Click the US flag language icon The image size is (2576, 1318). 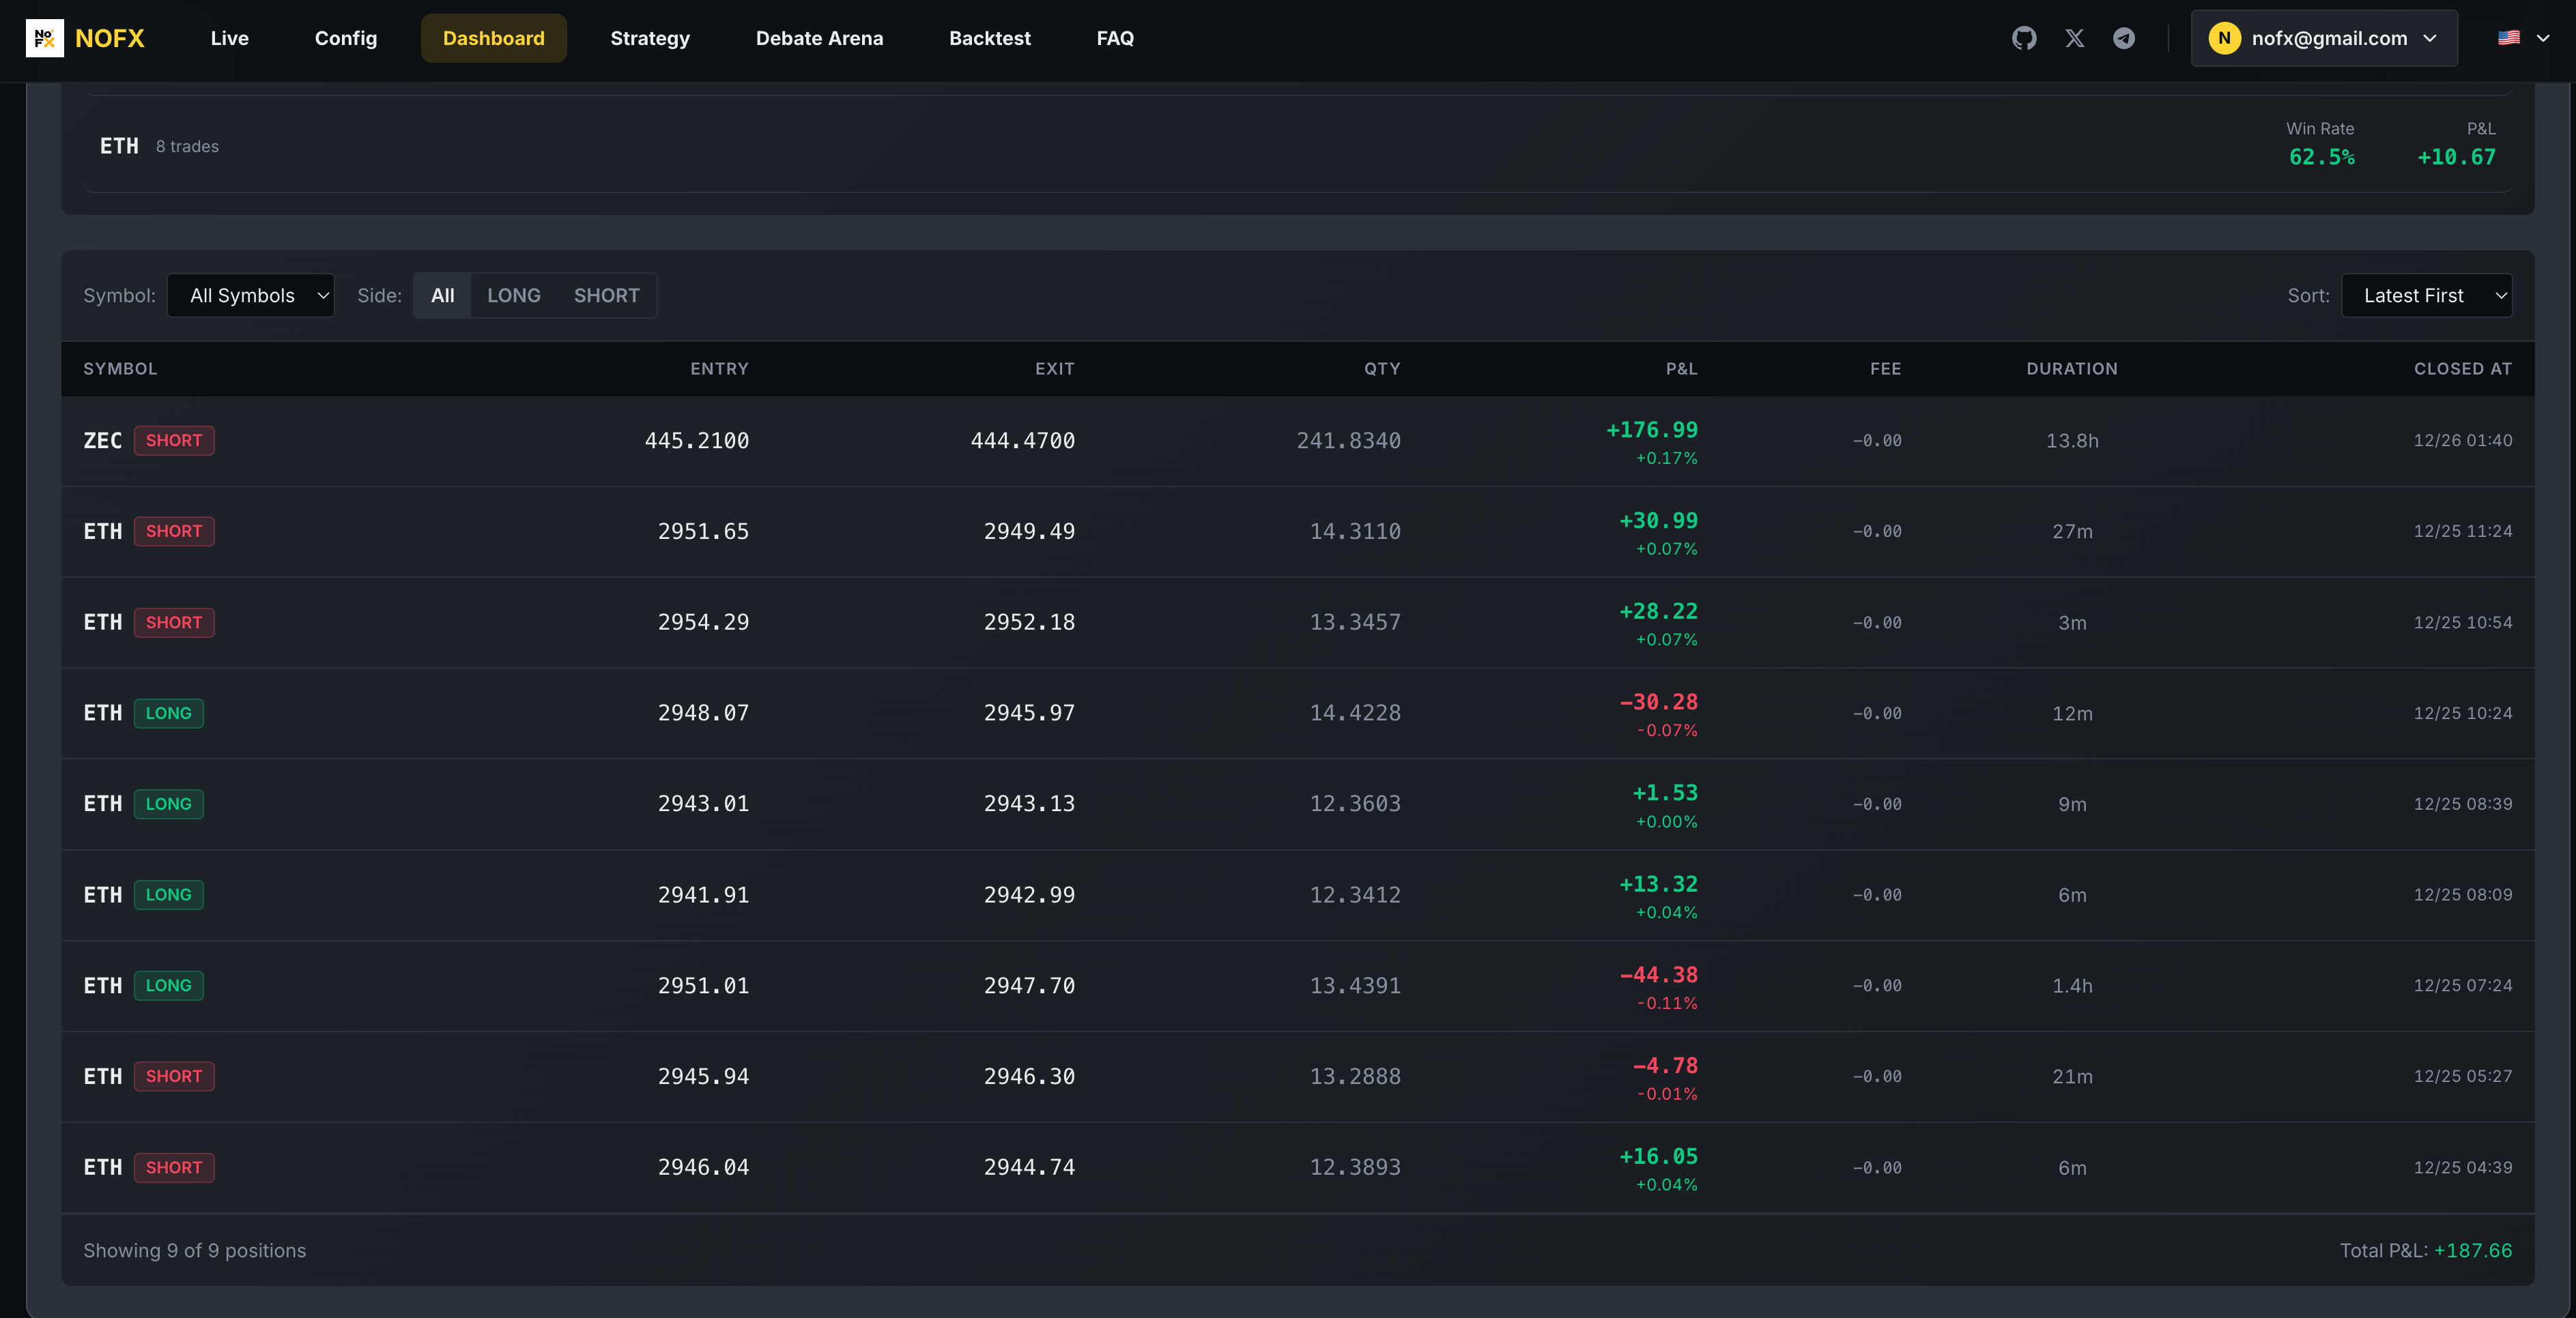pos(2509,38)
